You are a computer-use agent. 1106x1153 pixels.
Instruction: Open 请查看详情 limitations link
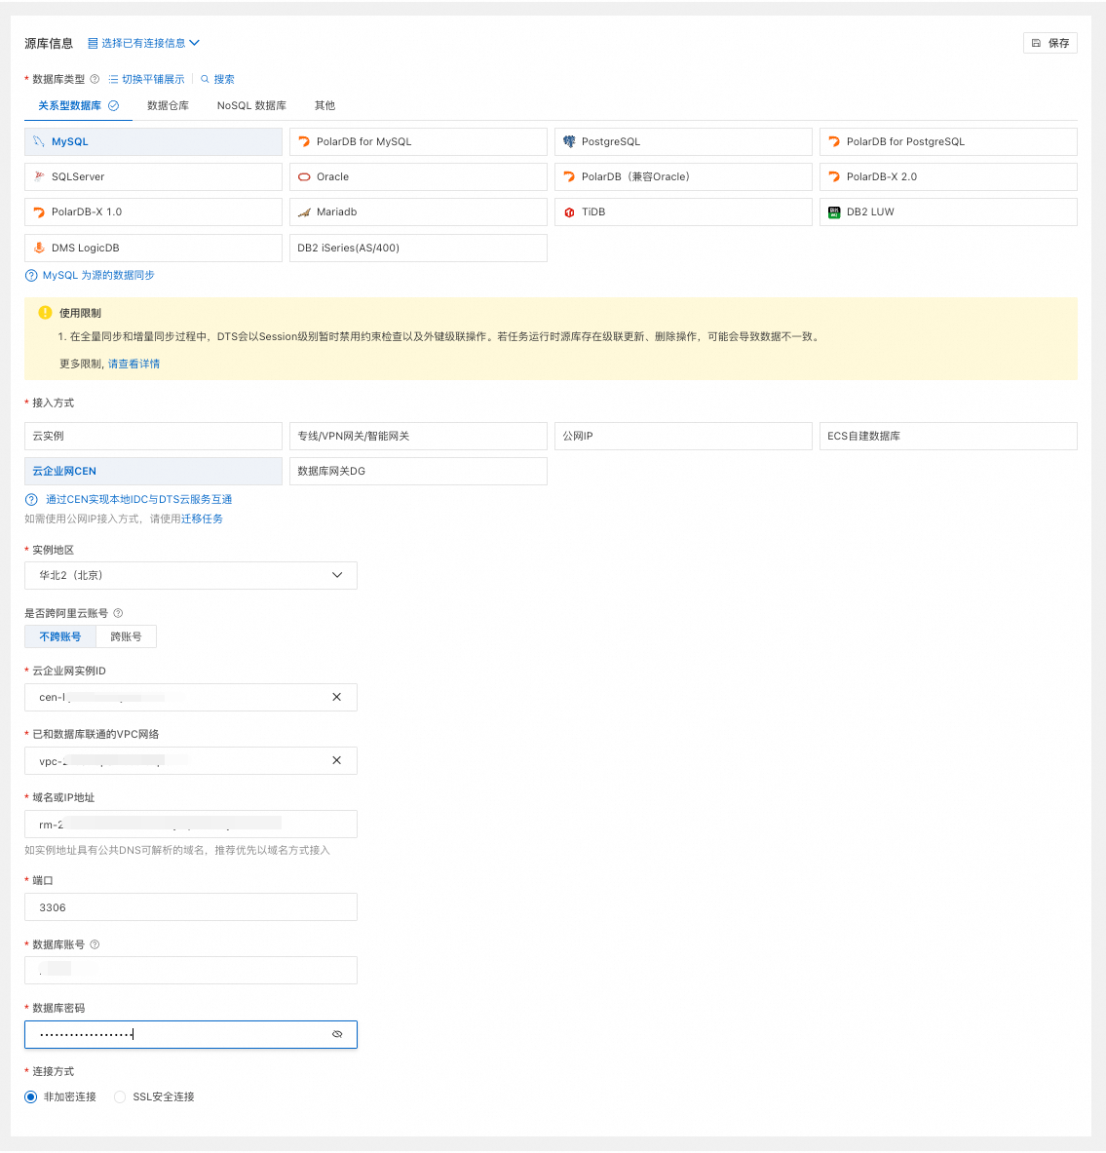tap(133, 364)
